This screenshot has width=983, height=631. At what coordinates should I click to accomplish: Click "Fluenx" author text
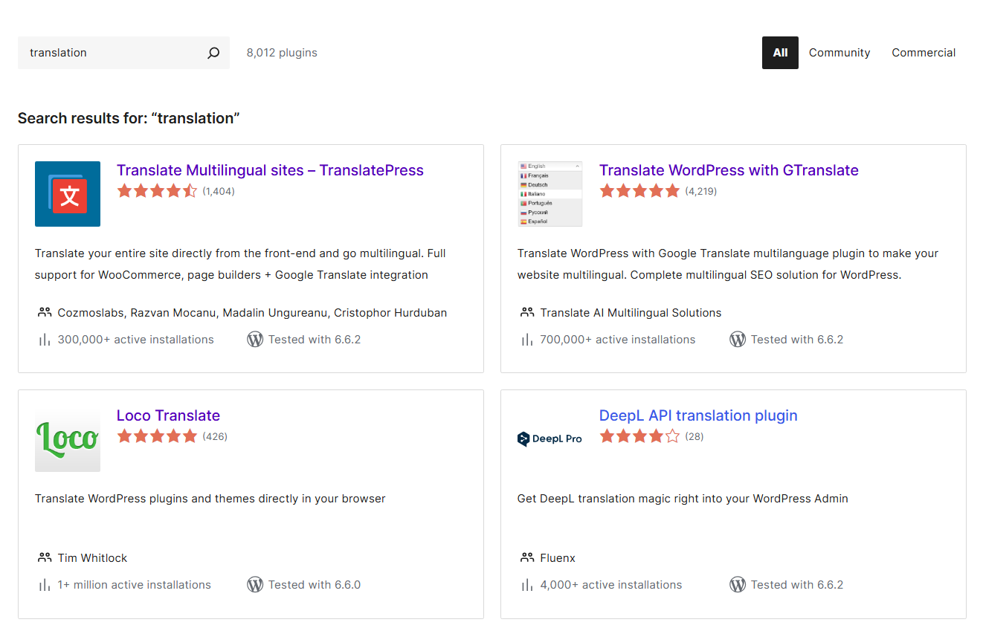click(x=558, y=558)
